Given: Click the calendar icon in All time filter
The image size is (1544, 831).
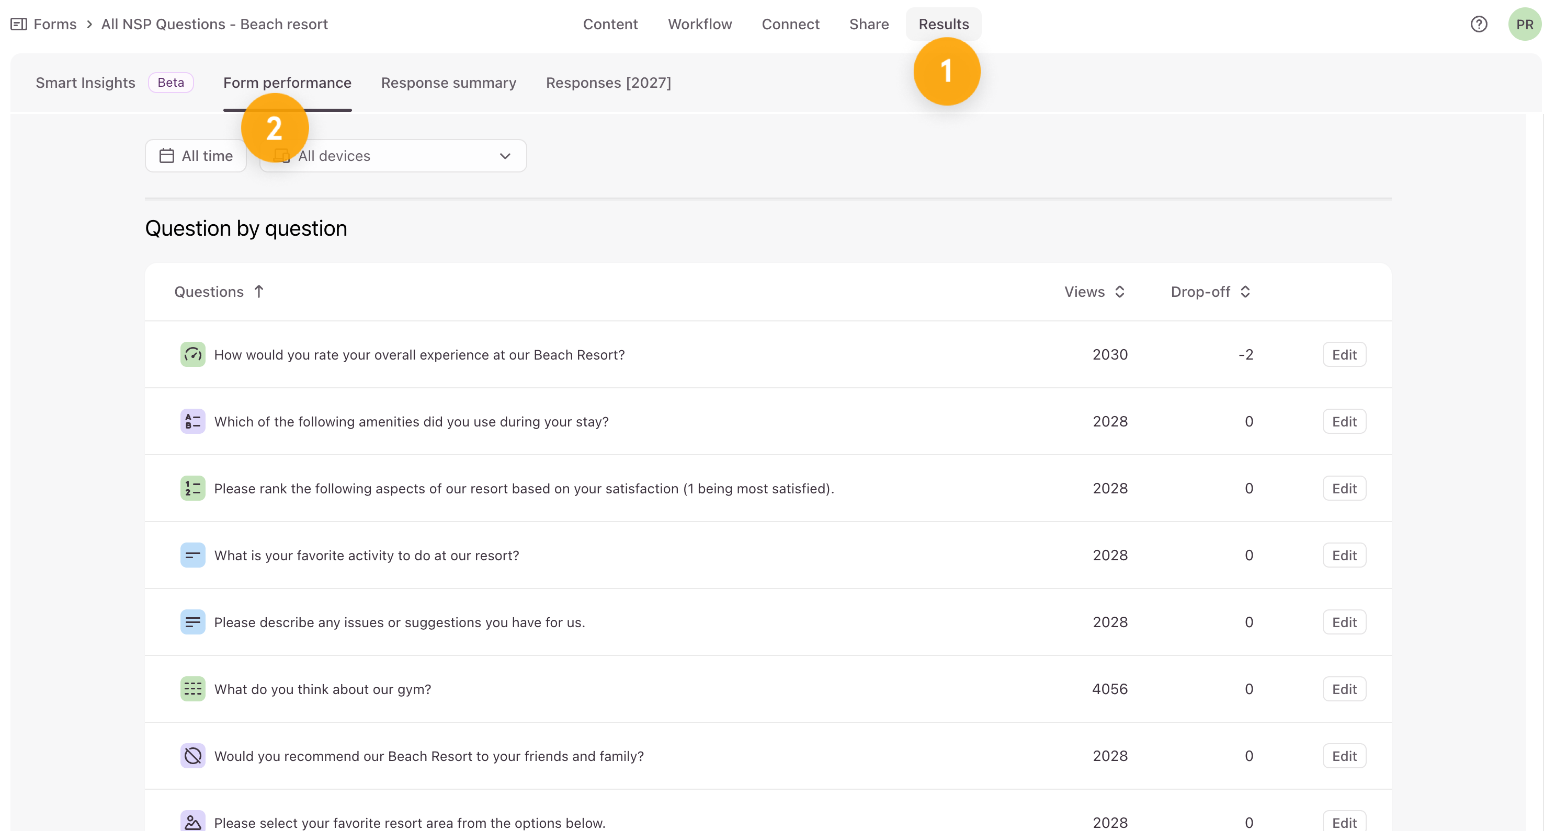Looking at the screenshot, I should pyautogui.click(x=167, y=156).
